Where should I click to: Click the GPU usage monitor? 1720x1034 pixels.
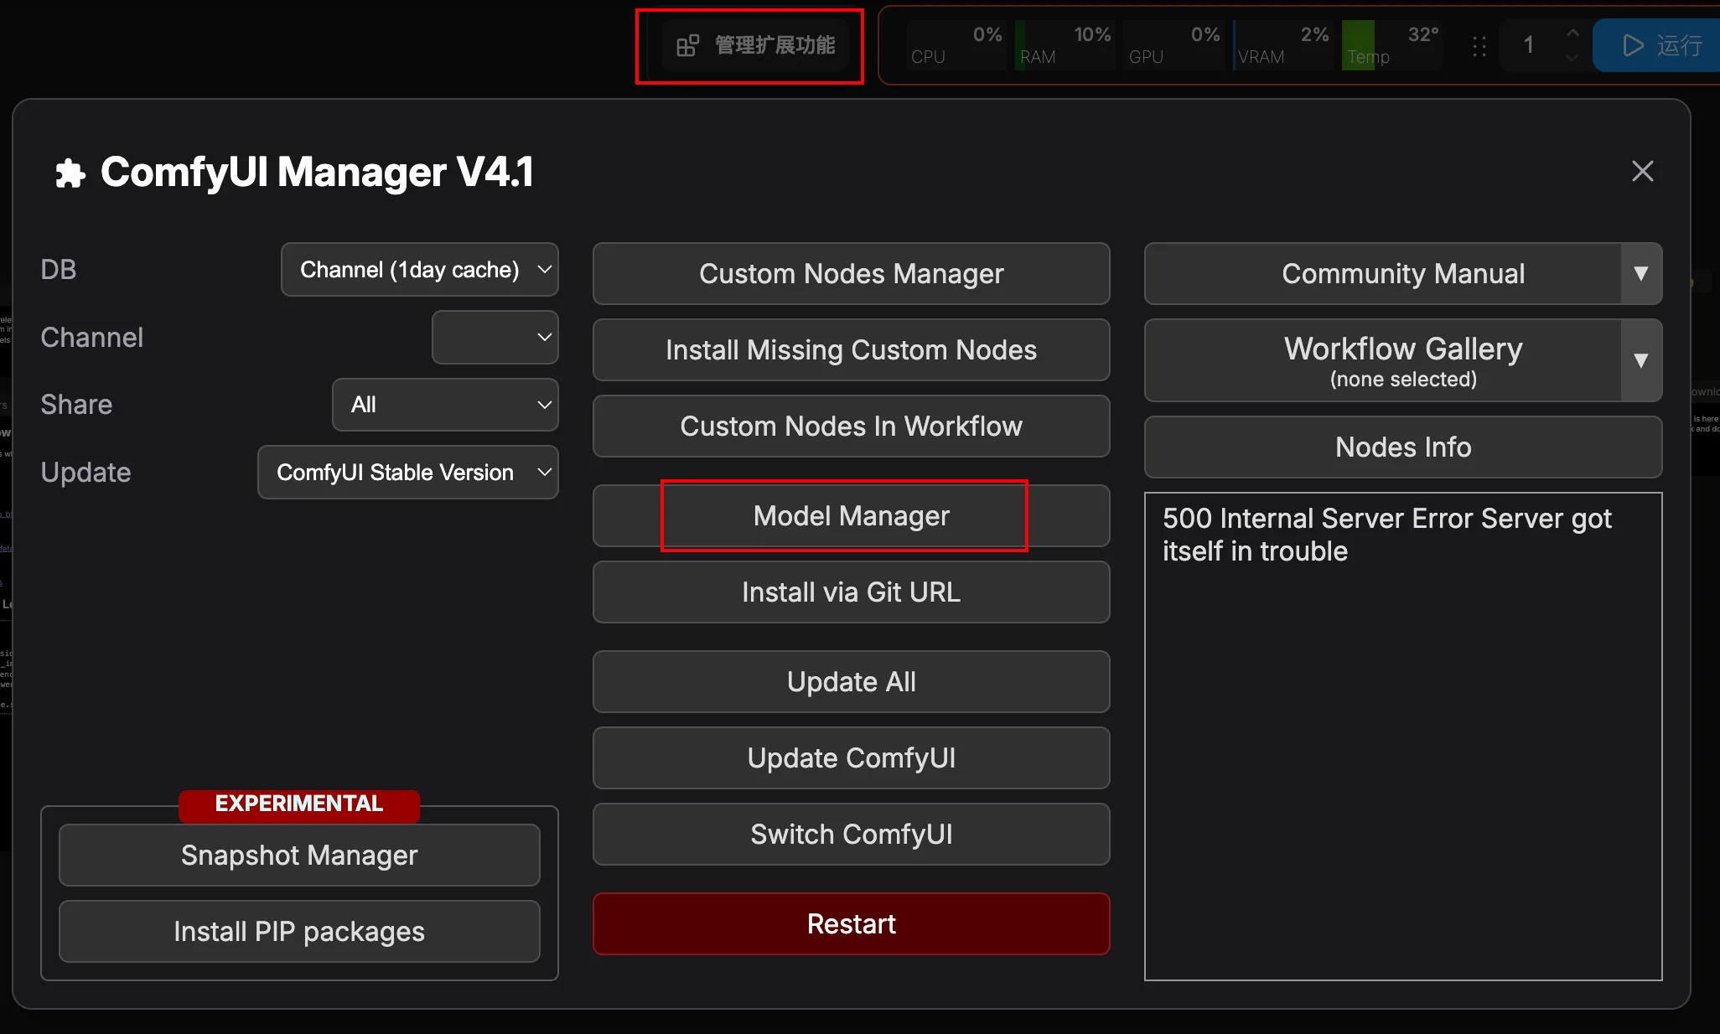pyautogui.click(x=1174, y=45)
